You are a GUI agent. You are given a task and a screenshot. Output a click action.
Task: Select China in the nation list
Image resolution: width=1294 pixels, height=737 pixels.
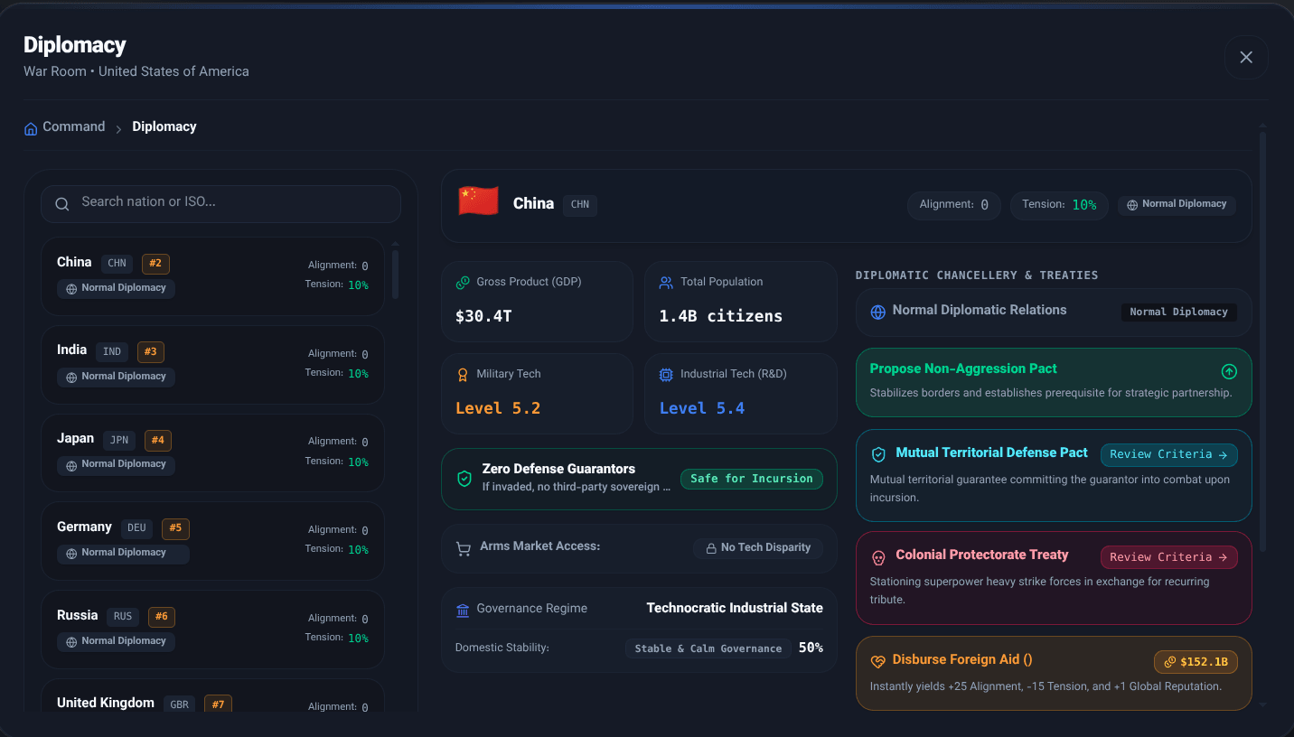pyautogui.click(x=212, y=276)
